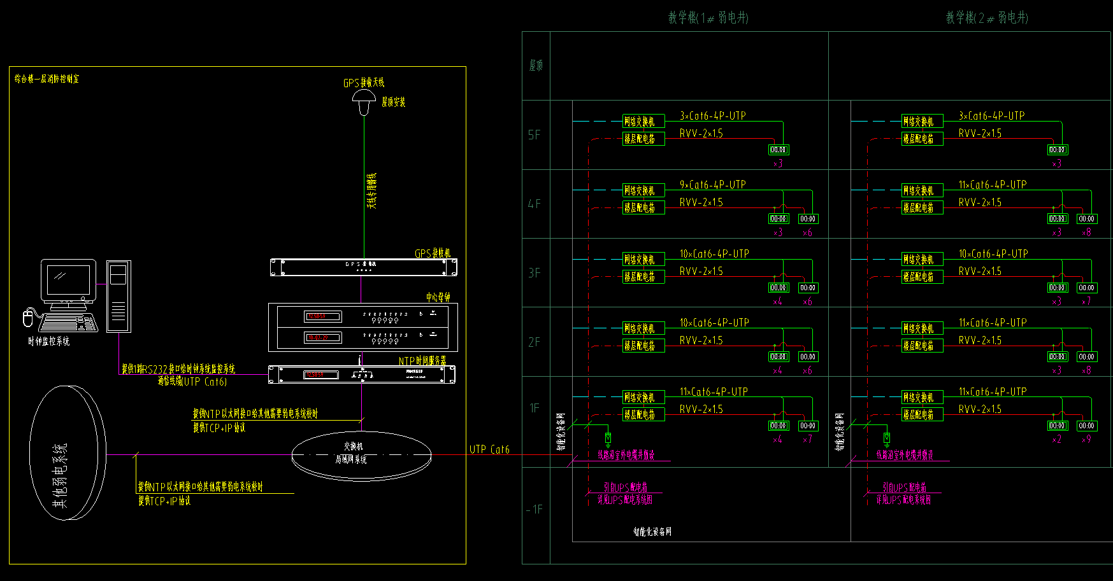Screen dimensions: 1113x581
Task: Pick 1# shaft 1F clock marked x7
Action: (x=808, y=426)
